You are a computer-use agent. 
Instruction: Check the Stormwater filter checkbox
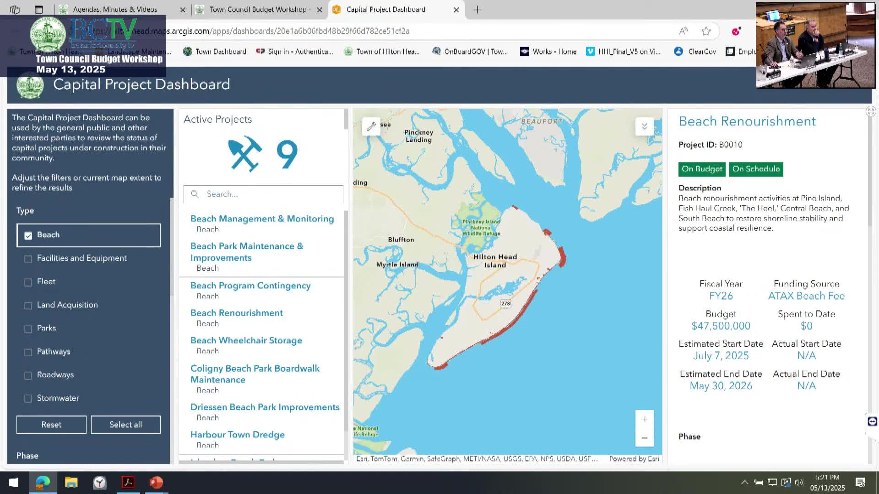[x=28, y=398]
